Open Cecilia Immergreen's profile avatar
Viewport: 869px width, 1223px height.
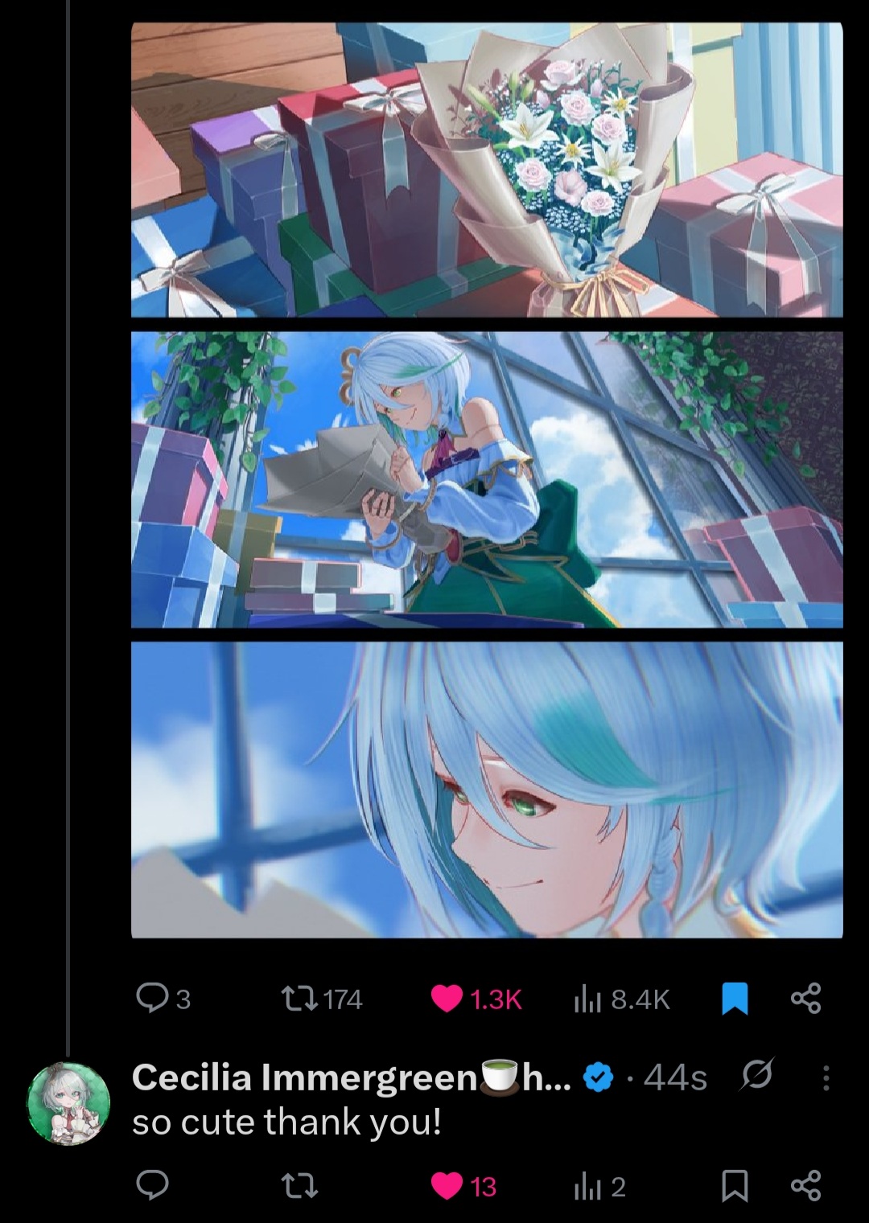click(68, 1103)
